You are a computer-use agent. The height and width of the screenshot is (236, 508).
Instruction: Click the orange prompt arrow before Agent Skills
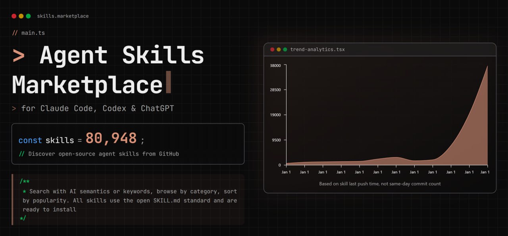tap(19, 56)
